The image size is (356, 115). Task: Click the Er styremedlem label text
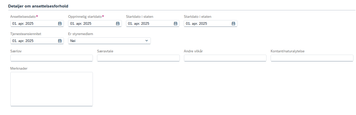click(80, 34)
